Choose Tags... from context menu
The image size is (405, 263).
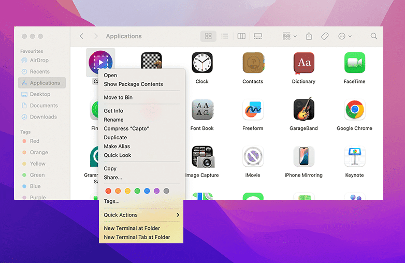141,201
